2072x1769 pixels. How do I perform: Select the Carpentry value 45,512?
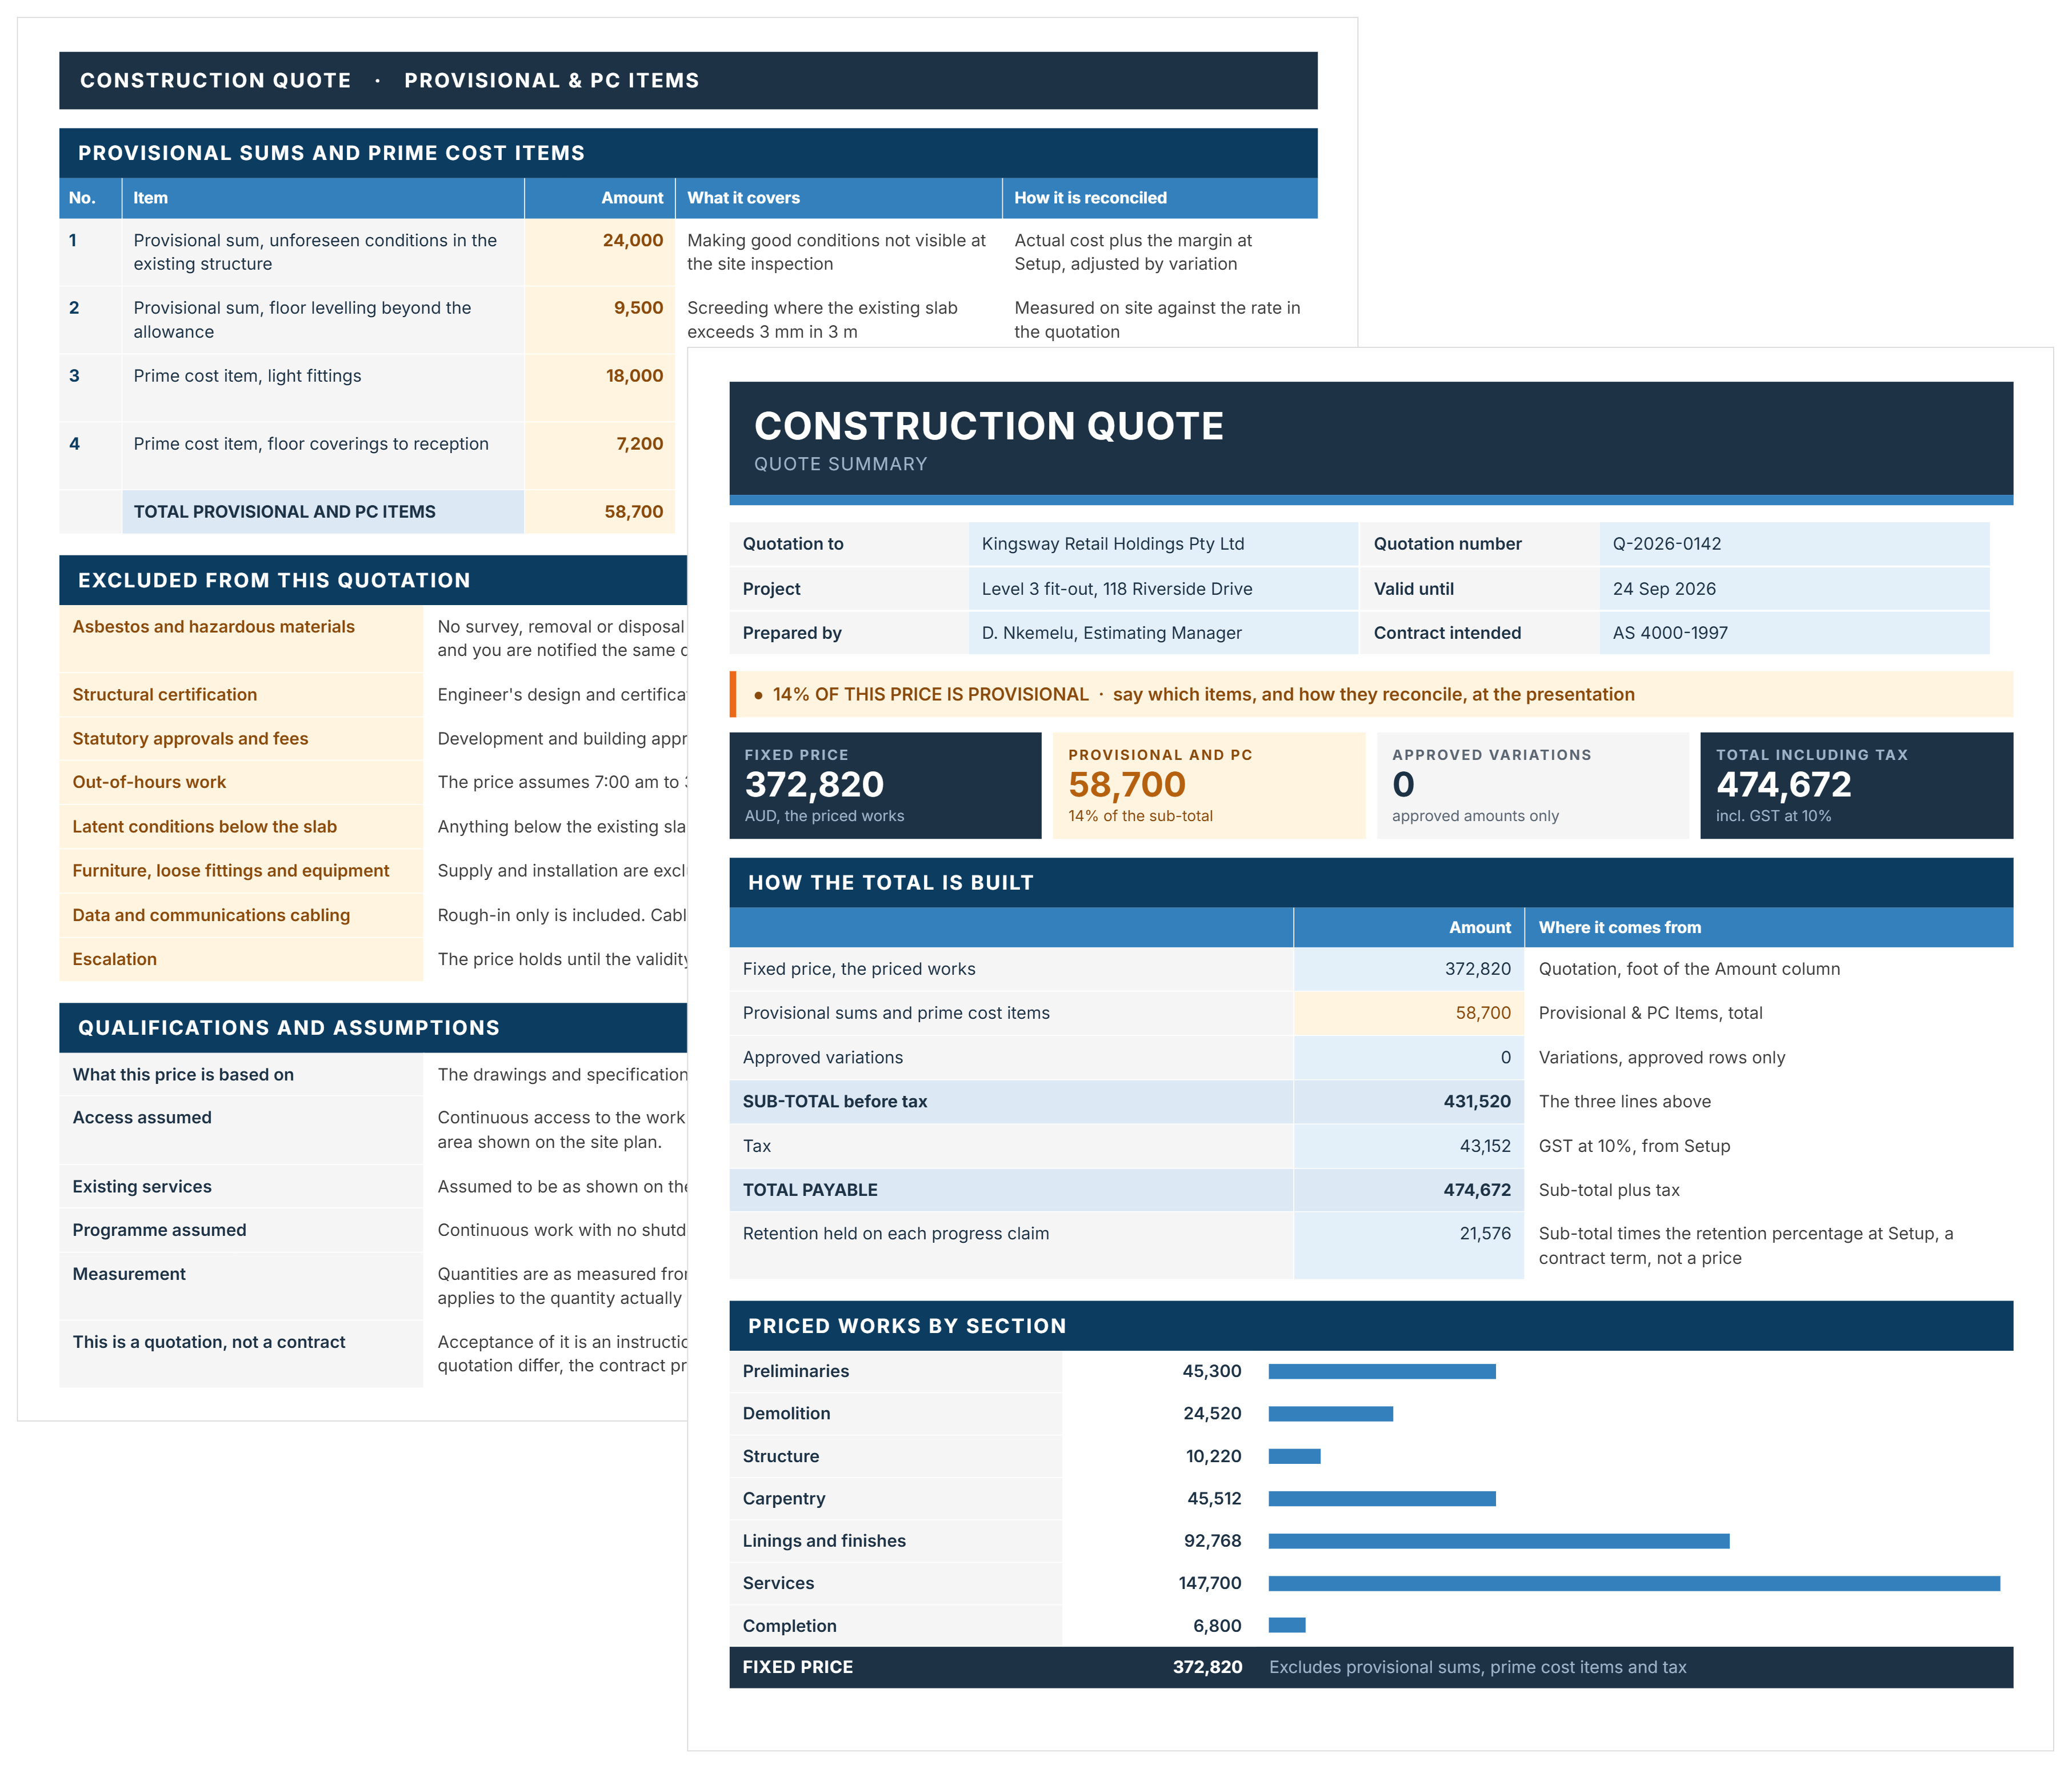tap(1214, 1499)
